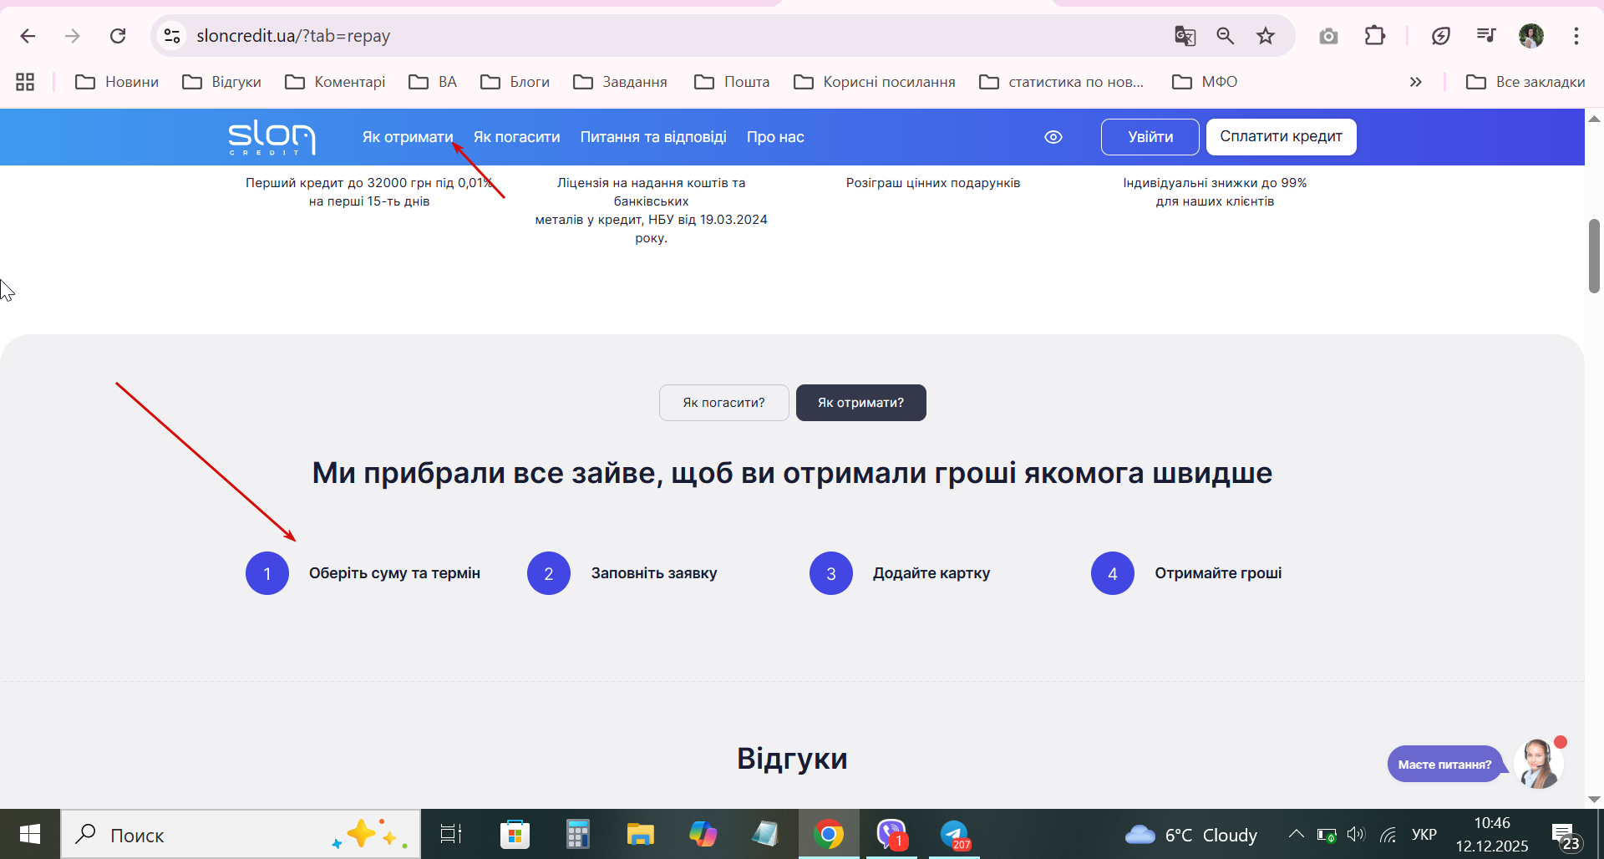Switch the УКР input language
Viewport: 1604px width, 859px height.
(1424, 834)
